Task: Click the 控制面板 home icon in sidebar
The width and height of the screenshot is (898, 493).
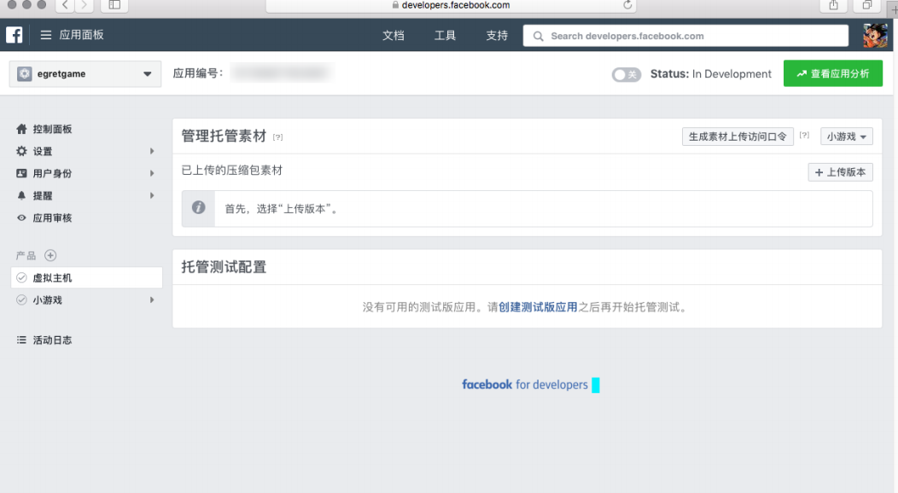Action: point(21,129)
